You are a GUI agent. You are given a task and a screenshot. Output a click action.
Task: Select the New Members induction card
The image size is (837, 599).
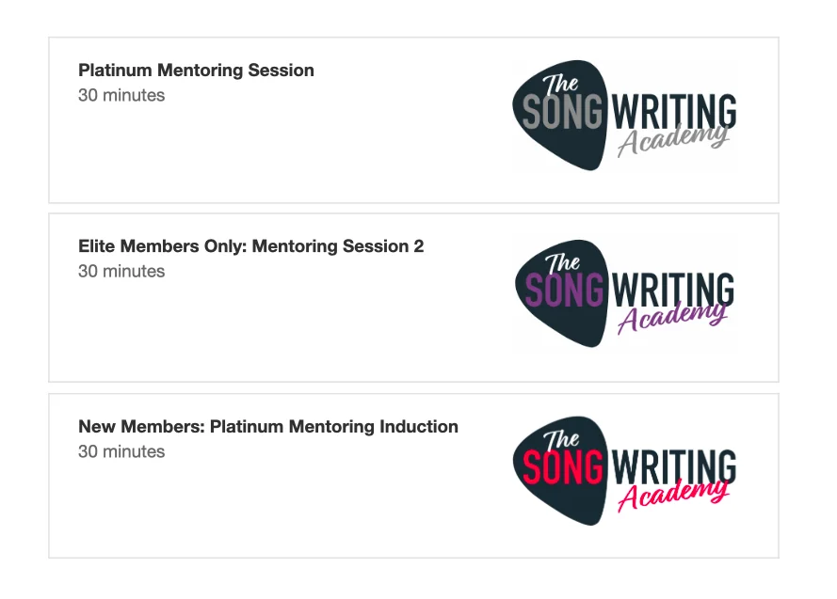pos(413,476)
